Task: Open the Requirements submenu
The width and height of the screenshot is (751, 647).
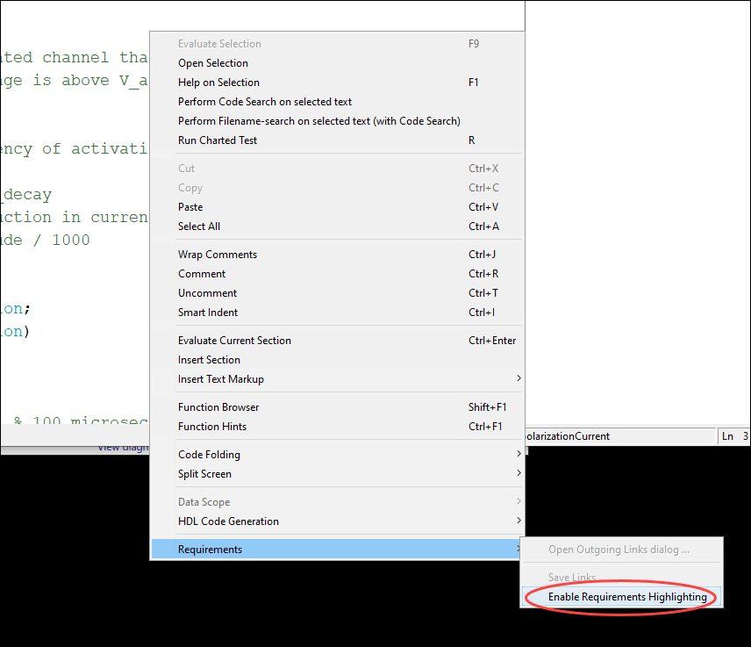Action: click(211, 550)
